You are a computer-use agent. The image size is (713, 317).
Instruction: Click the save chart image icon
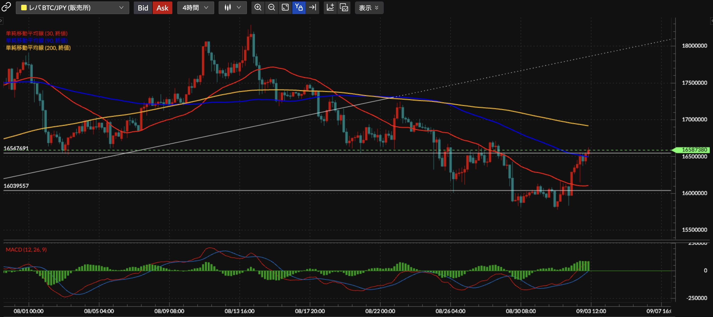click(x=344, y=8)
